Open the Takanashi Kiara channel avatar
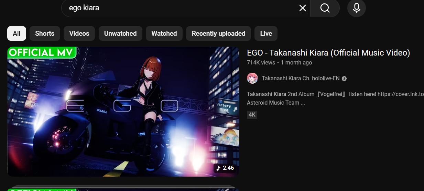This screenshot has height=191, width=424. click(x=252, y=78)
